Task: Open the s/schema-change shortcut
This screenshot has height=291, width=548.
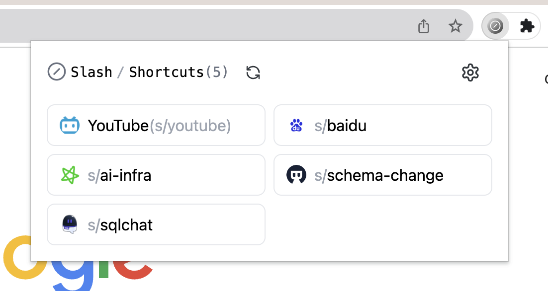Action: coord(383,175)
